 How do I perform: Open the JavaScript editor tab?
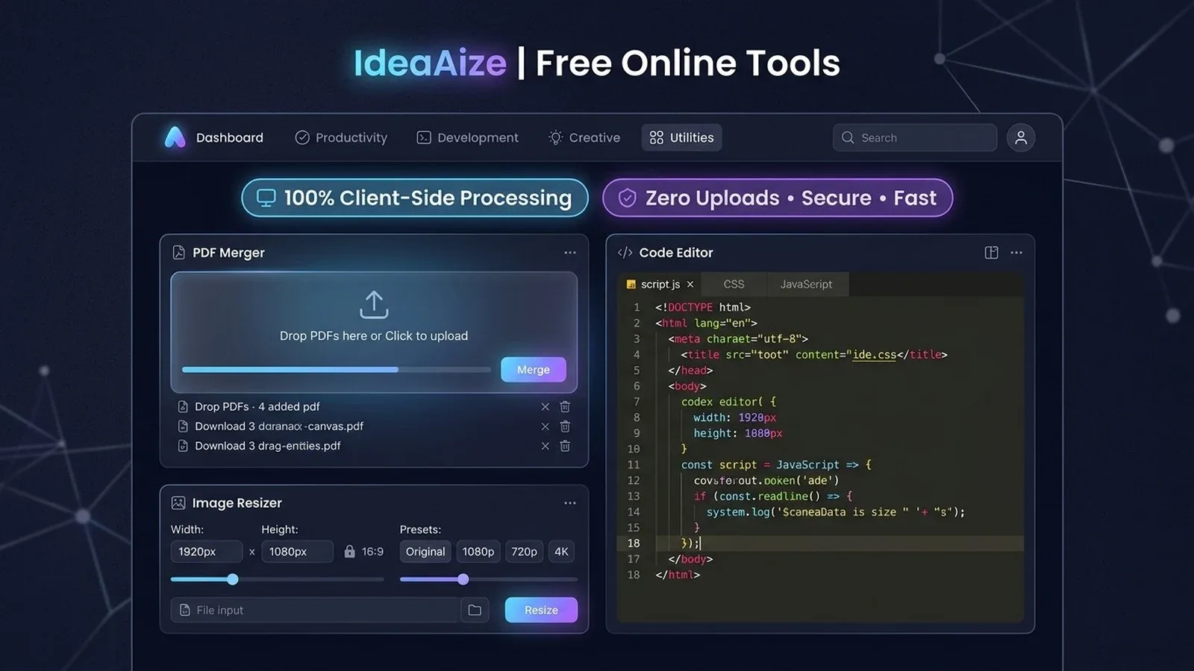click(806, 284)
